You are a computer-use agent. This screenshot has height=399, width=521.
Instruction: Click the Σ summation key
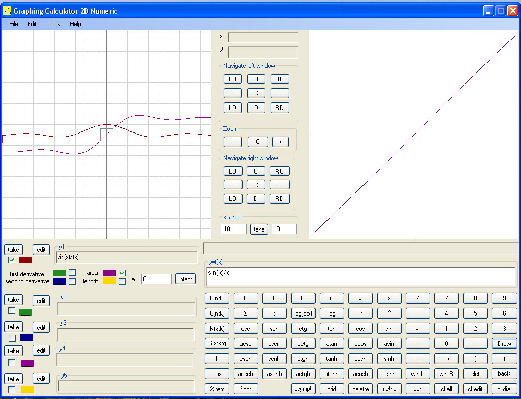(x=246, y=313)
